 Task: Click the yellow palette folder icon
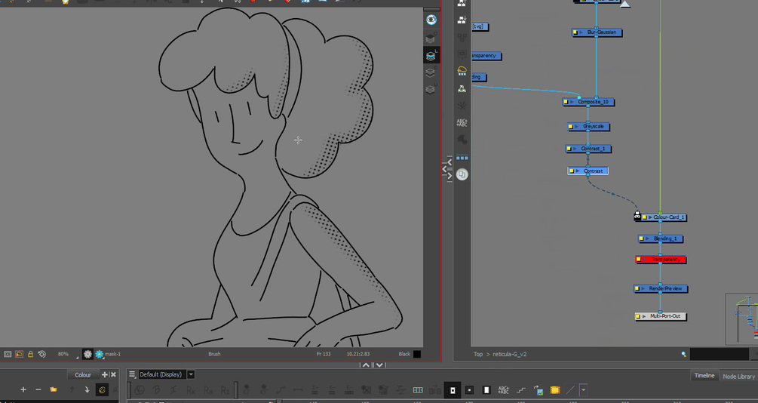[54, 389]
